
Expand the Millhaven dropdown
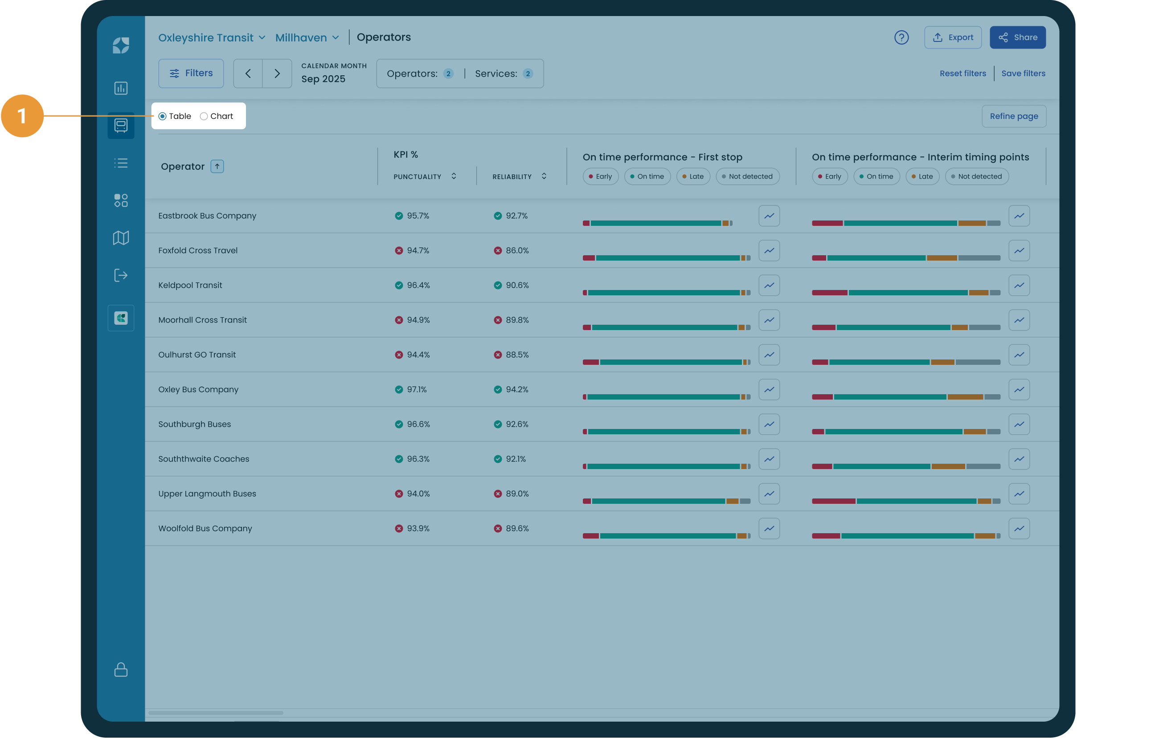pyautogui.click(x=307, y=37)
